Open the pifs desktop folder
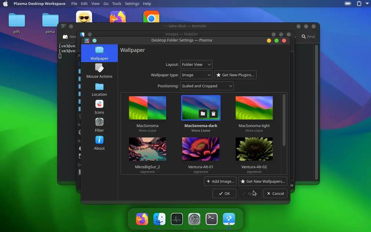The image size is (371, 232). 17,23
